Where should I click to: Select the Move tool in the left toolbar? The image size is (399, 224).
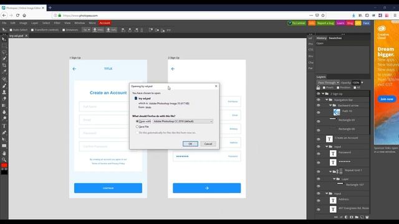click(4, 39)
